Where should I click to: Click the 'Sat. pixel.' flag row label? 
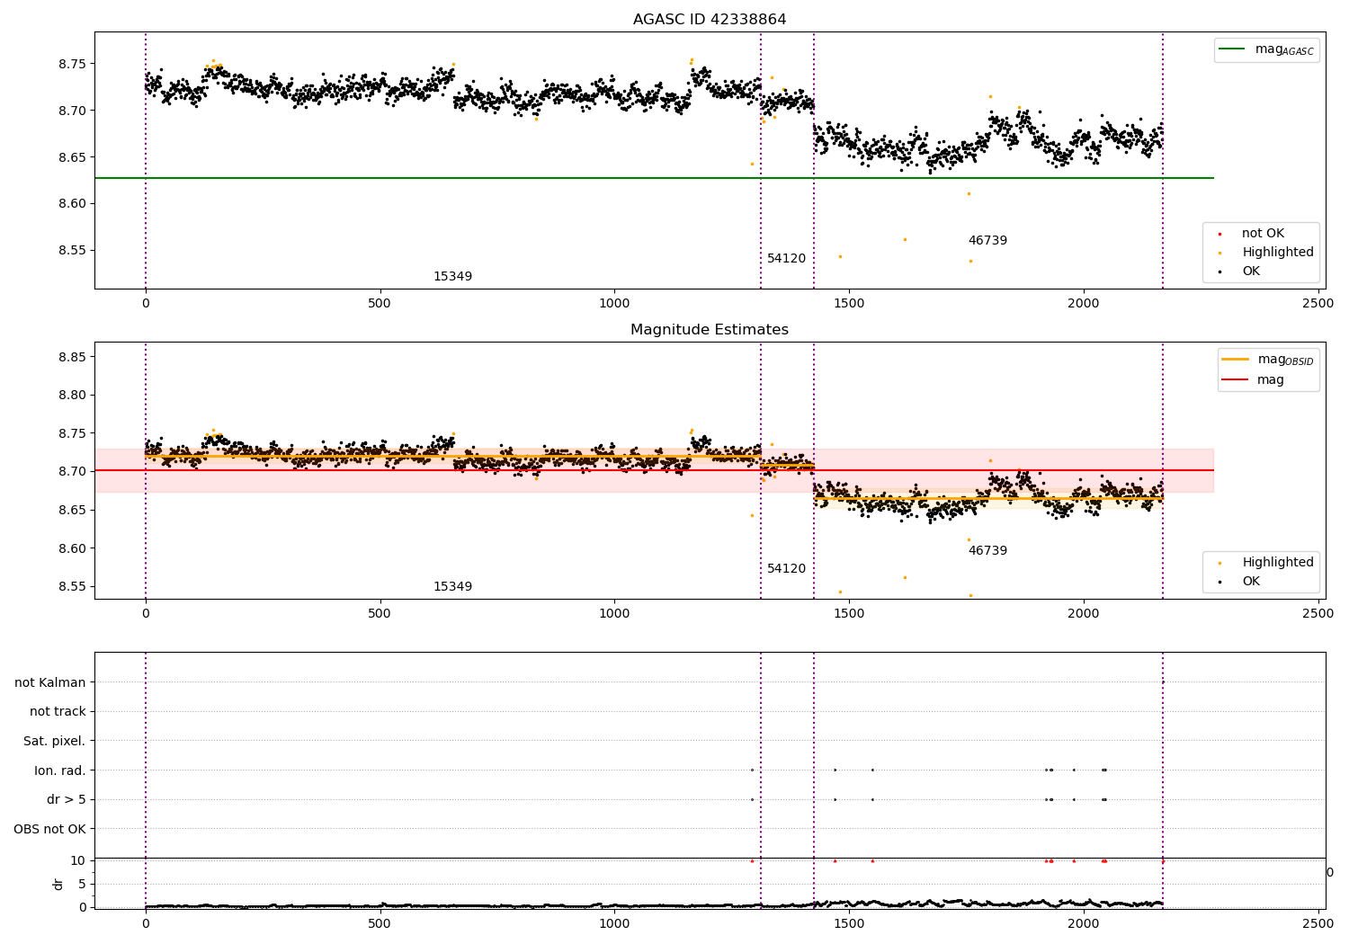[x=54, y=742]
